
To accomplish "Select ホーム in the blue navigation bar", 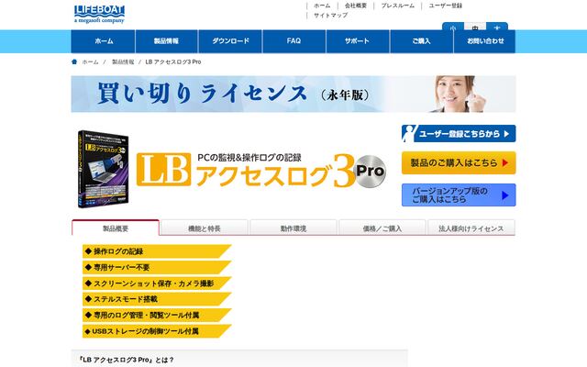I will [x=104, y=41].
